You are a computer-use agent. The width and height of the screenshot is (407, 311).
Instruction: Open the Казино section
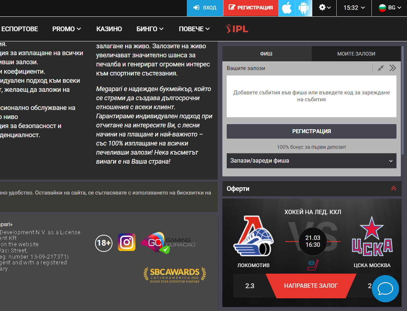(x=109, y=29)
